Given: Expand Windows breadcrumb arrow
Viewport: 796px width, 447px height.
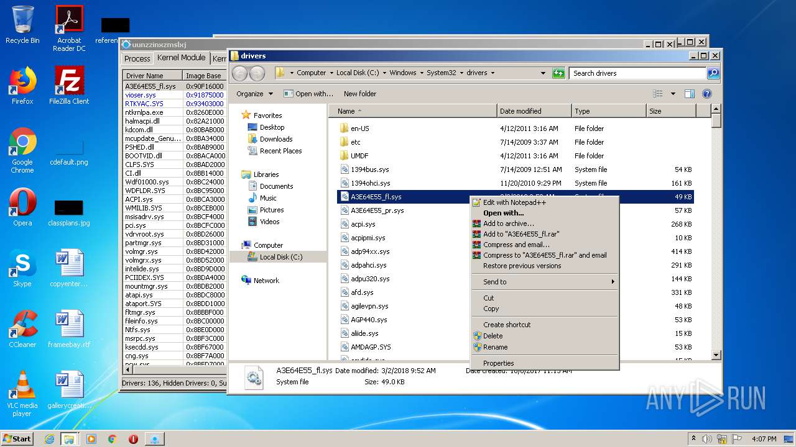Looking at the screenshot, I should coord(421,73).
